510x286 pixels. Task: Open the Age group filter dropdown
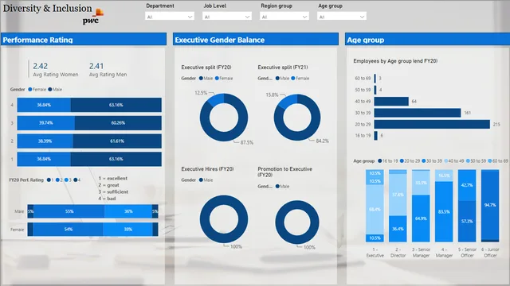tap(342, 16)
